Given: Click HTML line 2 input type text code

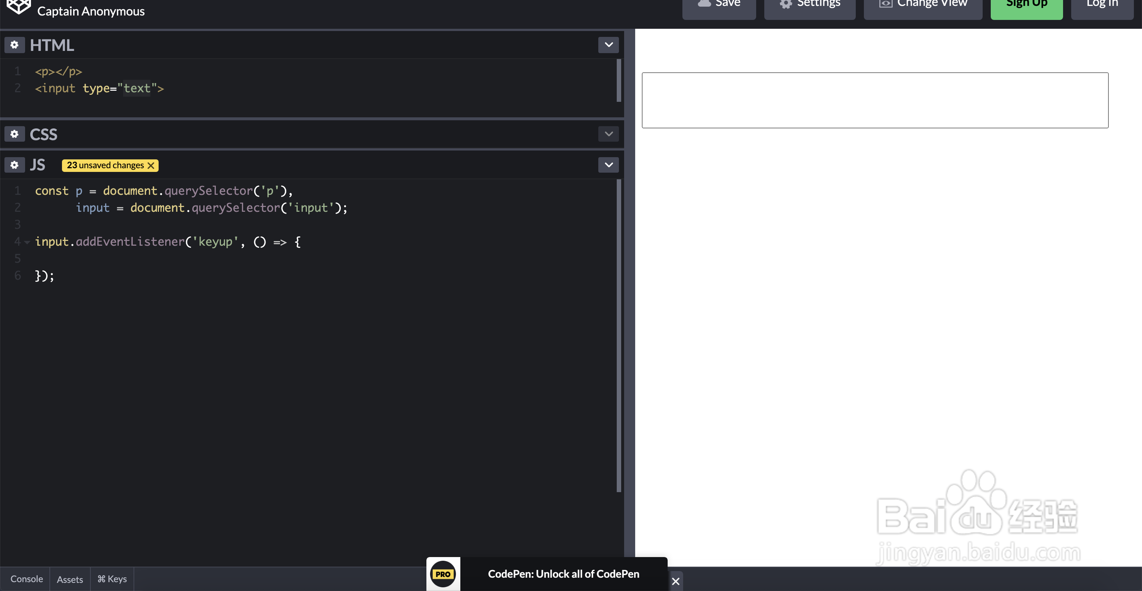Looking at the screenshot, I should click(x=99, y=88).
